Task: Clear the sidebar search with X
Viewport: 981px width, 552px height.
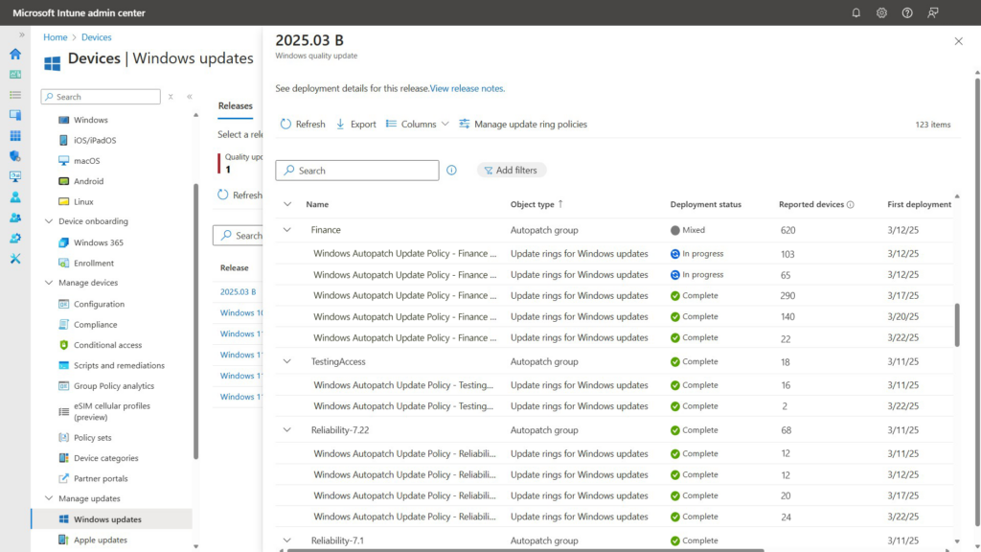Action: (x=171, y=97)
